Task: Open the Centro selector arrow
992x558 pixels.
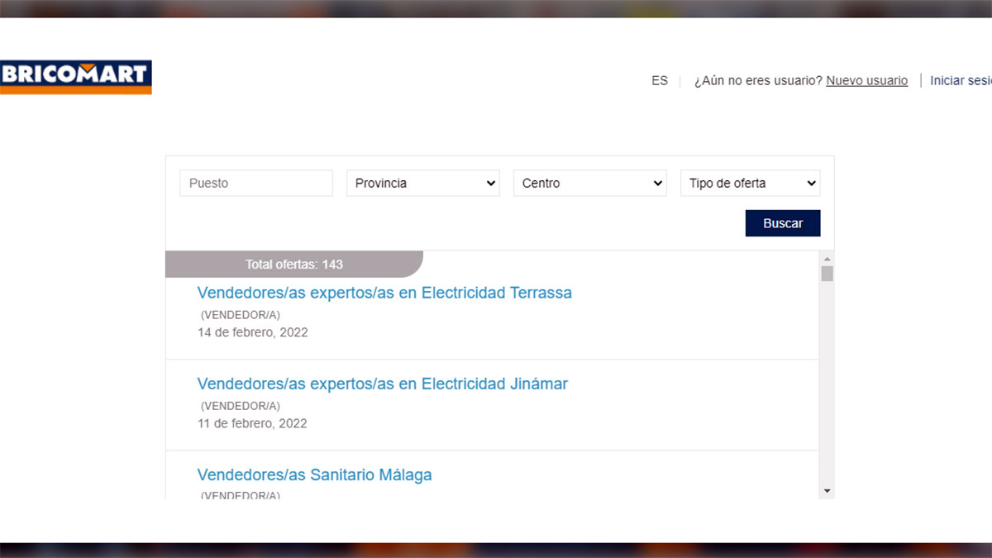Action: click(x=659, y=183)
